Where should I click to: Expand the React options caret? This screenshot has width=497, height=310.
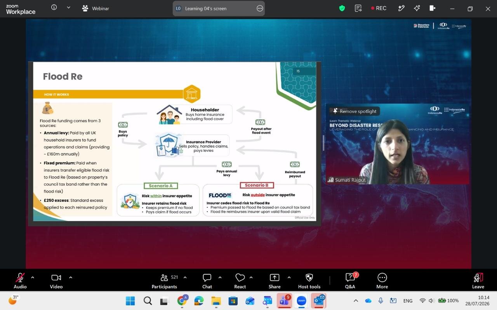pyautogui.click(x=251, y=277)
